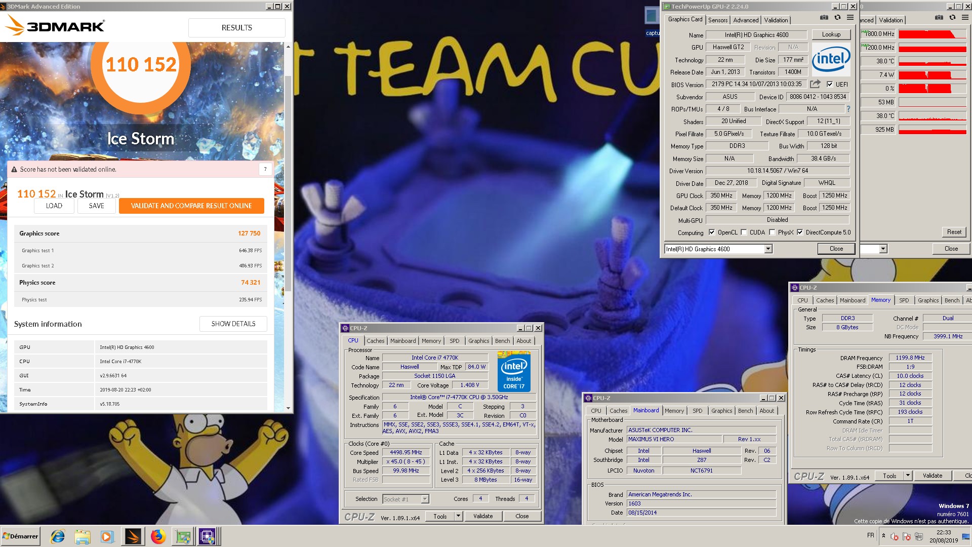Viewport: 972px width, 547px height.
Task: Click the 3DMark scrollbar up arrow
Action: 288,46
